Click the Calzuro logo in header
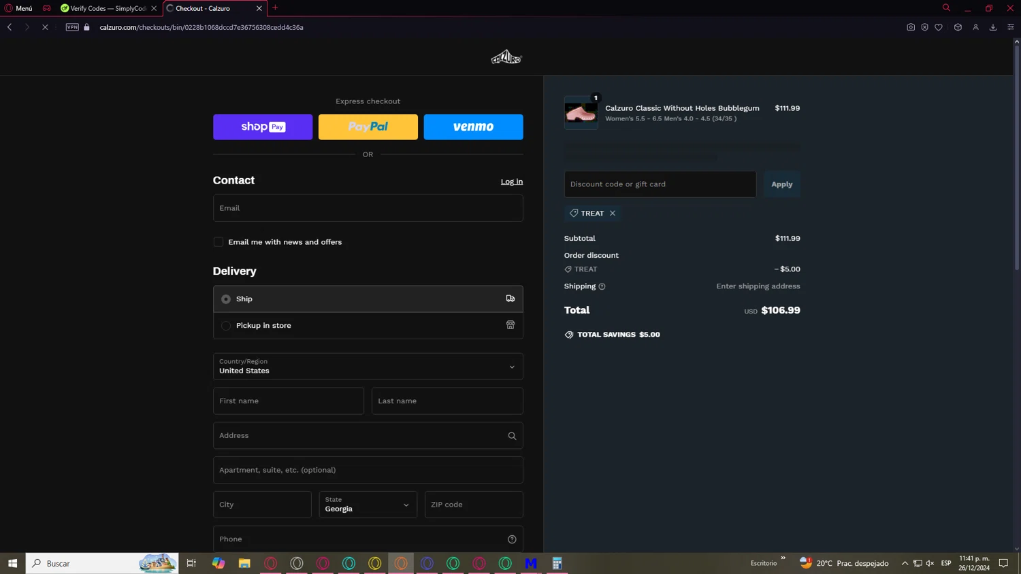 point(506,58)
